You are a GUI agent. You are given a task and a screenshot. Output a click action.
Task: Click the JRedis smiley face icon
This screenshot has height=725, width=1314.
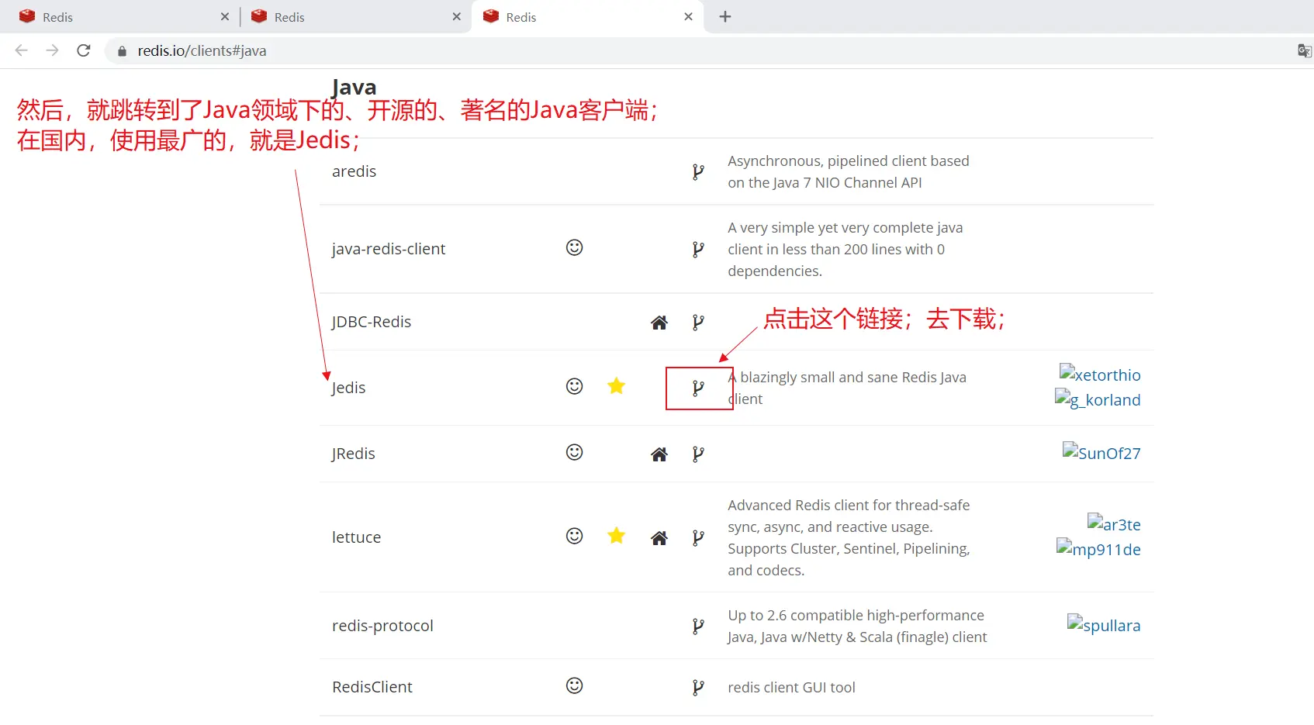574,452
